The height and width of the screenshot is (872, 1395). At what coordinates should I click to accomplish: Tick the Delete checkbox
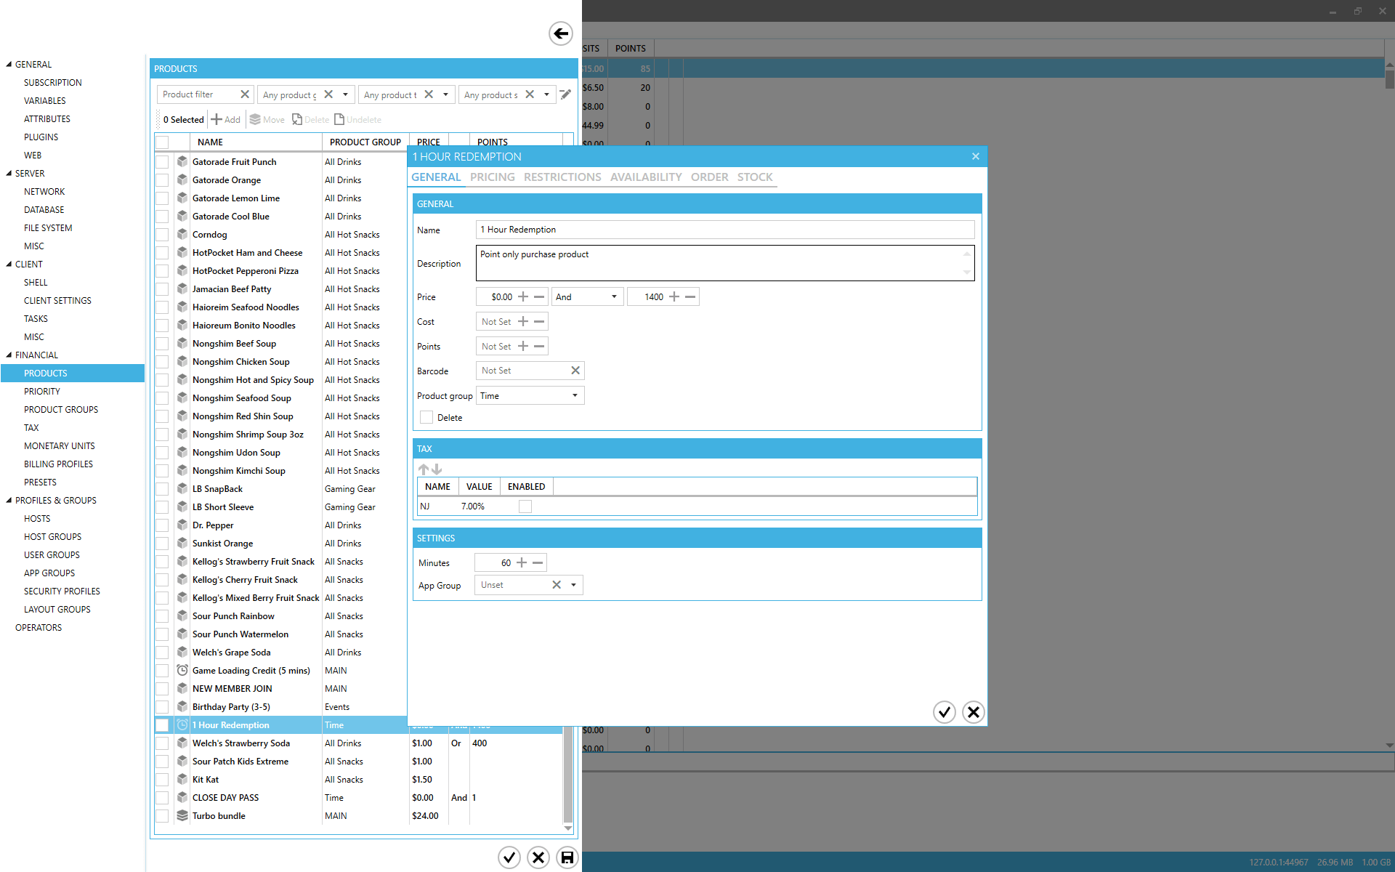[x=426, y=418]
